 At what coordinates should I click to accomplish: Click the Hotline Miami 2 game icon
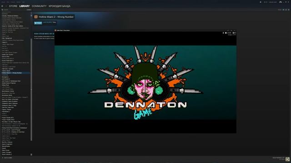point(36,17)
